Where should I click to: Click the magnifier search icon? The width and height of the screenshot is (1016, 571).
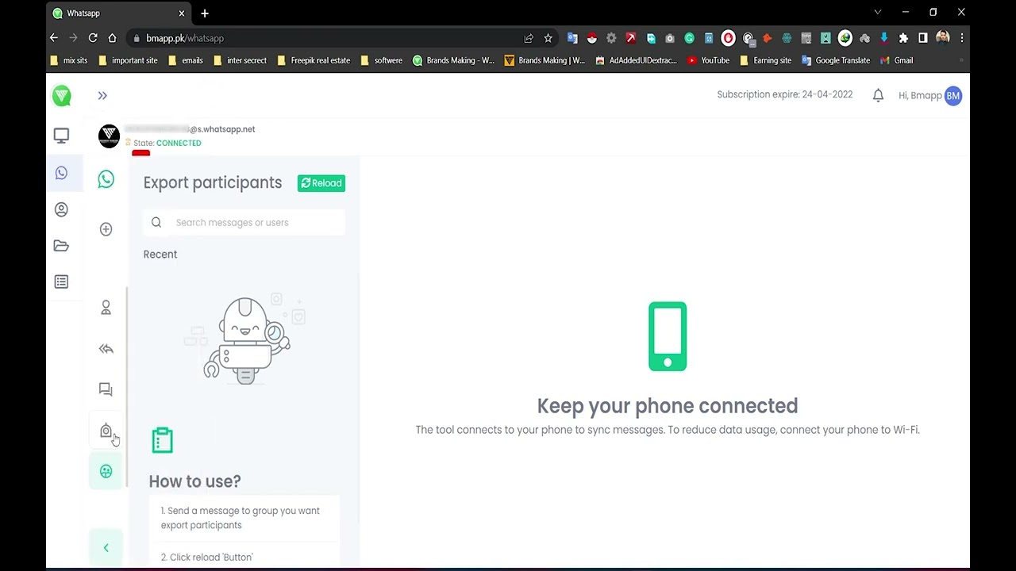coord(156,223)
